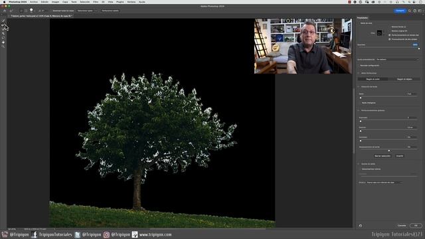The height and width of the screenshot is (239, 425).
Task: Open the Imagen menu
Action: pyautogui.click(x=55, y=2)
